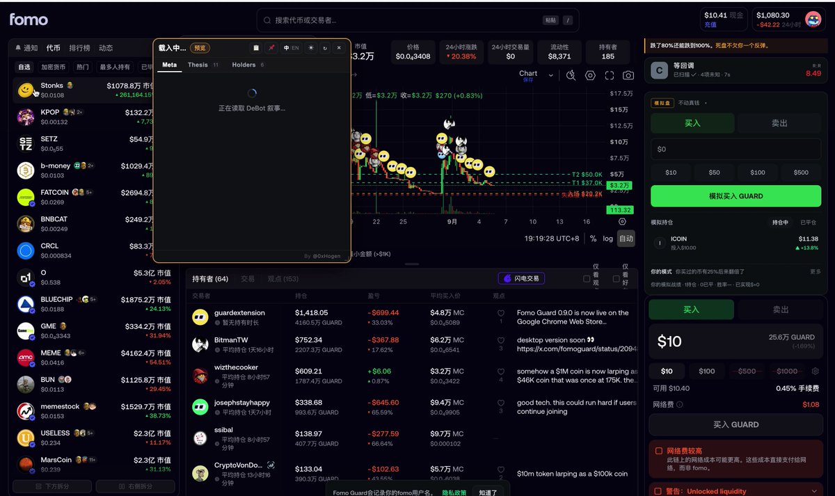Select 最多人持有 filter tab
The height and width of the screenshot is (496, 835).
pyautogui.click(x=115, y=67)
